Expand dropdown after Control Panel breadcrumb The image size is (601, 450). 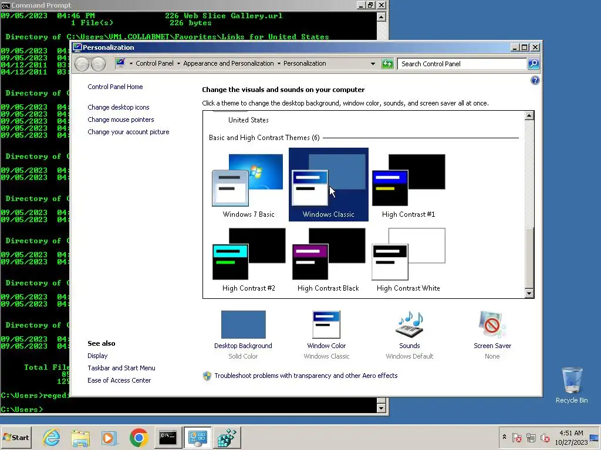pos(178,63)
